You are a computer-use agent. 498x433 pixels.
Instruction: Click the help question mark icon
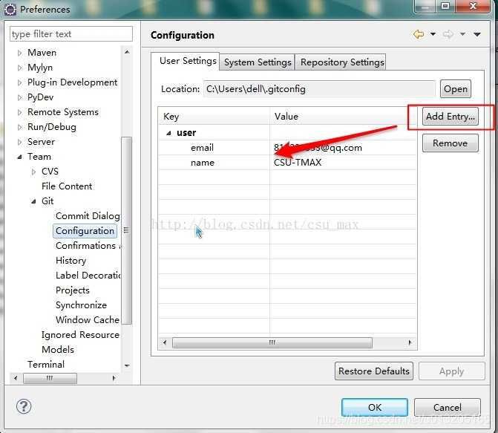pos(24,406)
